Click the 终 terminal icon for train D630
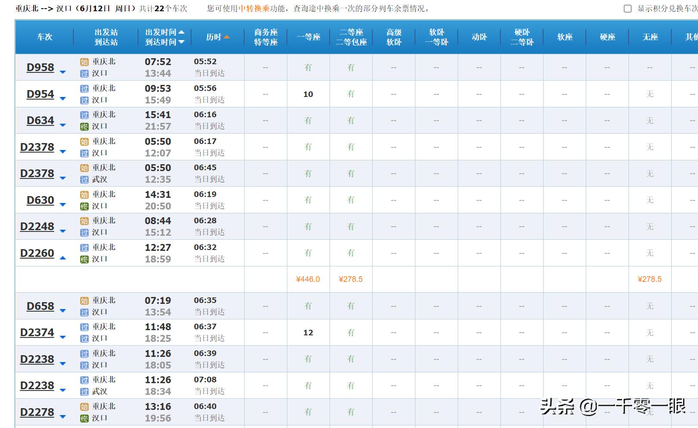This screenshot has height=428, width=698. pos(84,206)
